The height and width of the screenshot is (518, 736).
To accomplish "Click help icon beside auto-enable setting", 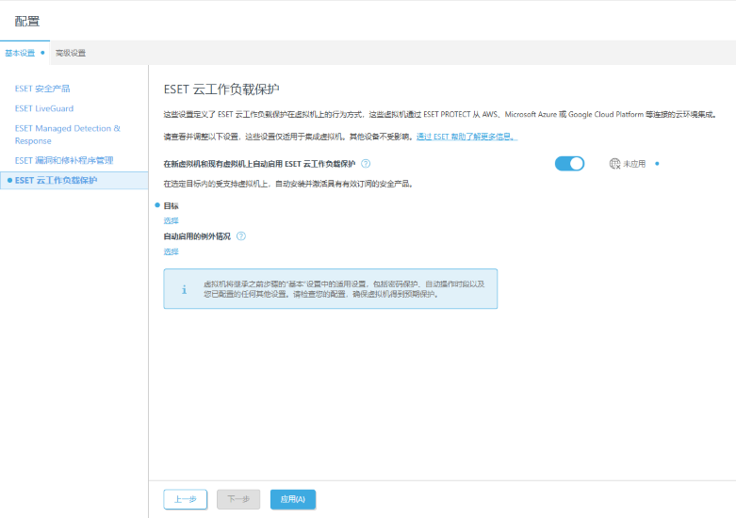I will point(366,164).
